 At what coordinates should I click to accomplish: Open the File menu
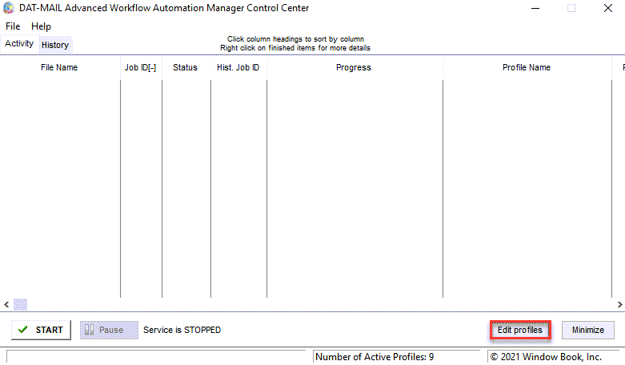[x=13, y=26]
